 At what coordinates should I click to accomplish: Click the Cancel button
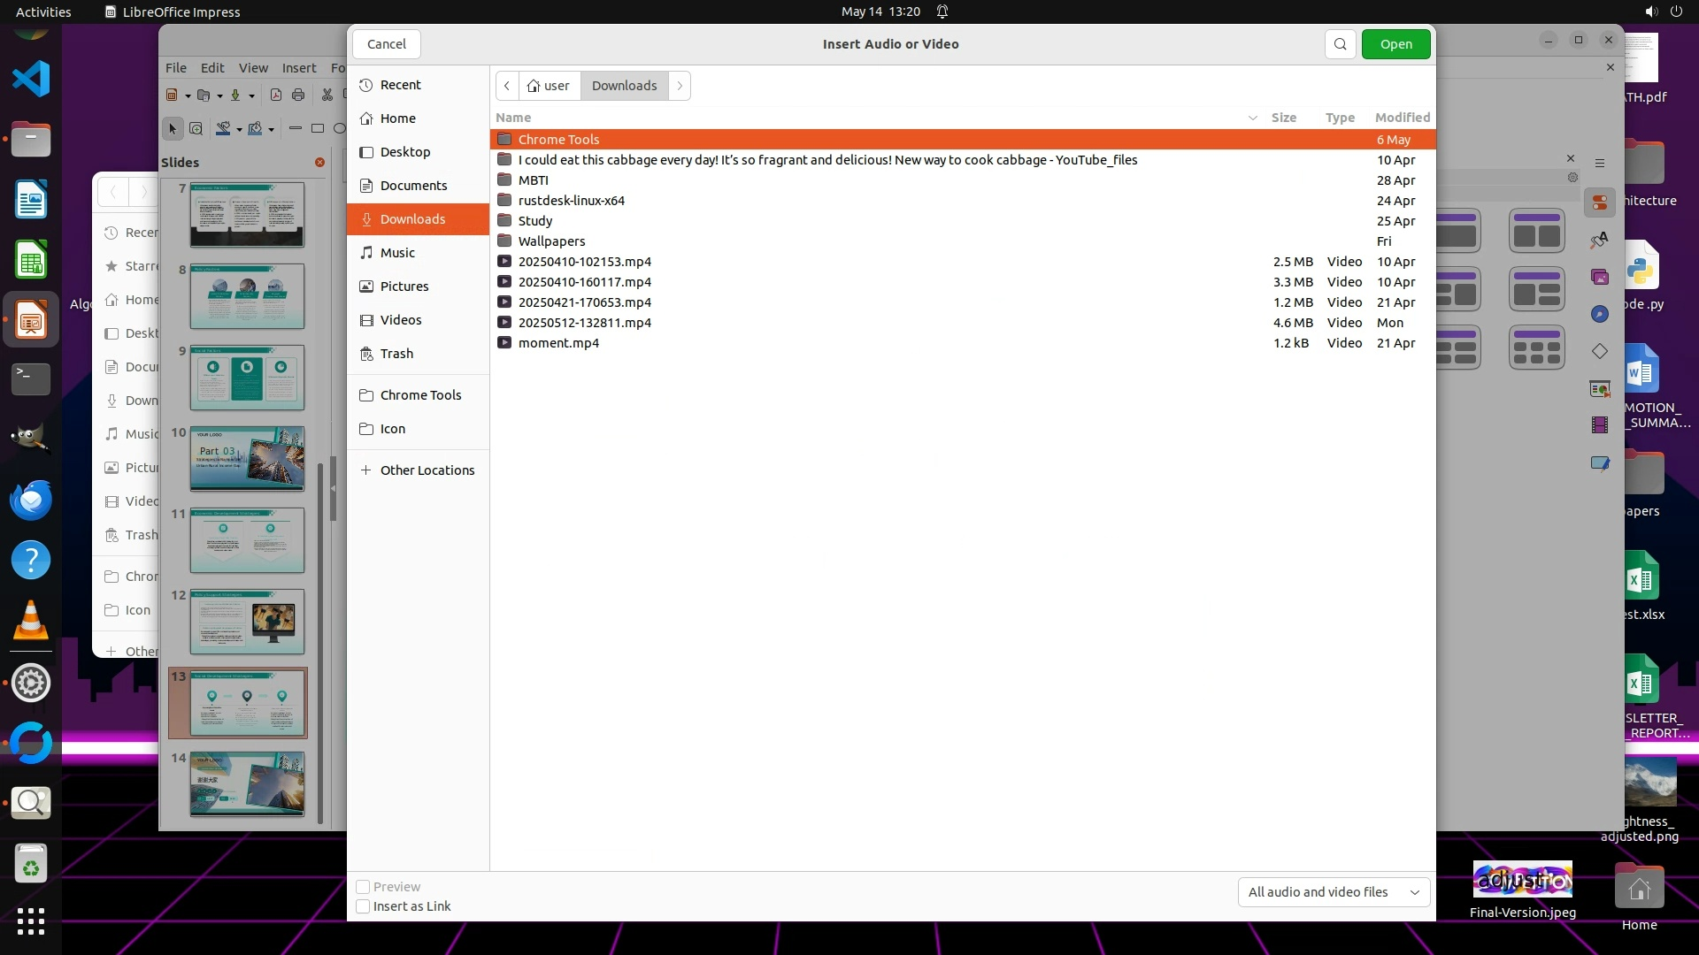coord(387,44)
